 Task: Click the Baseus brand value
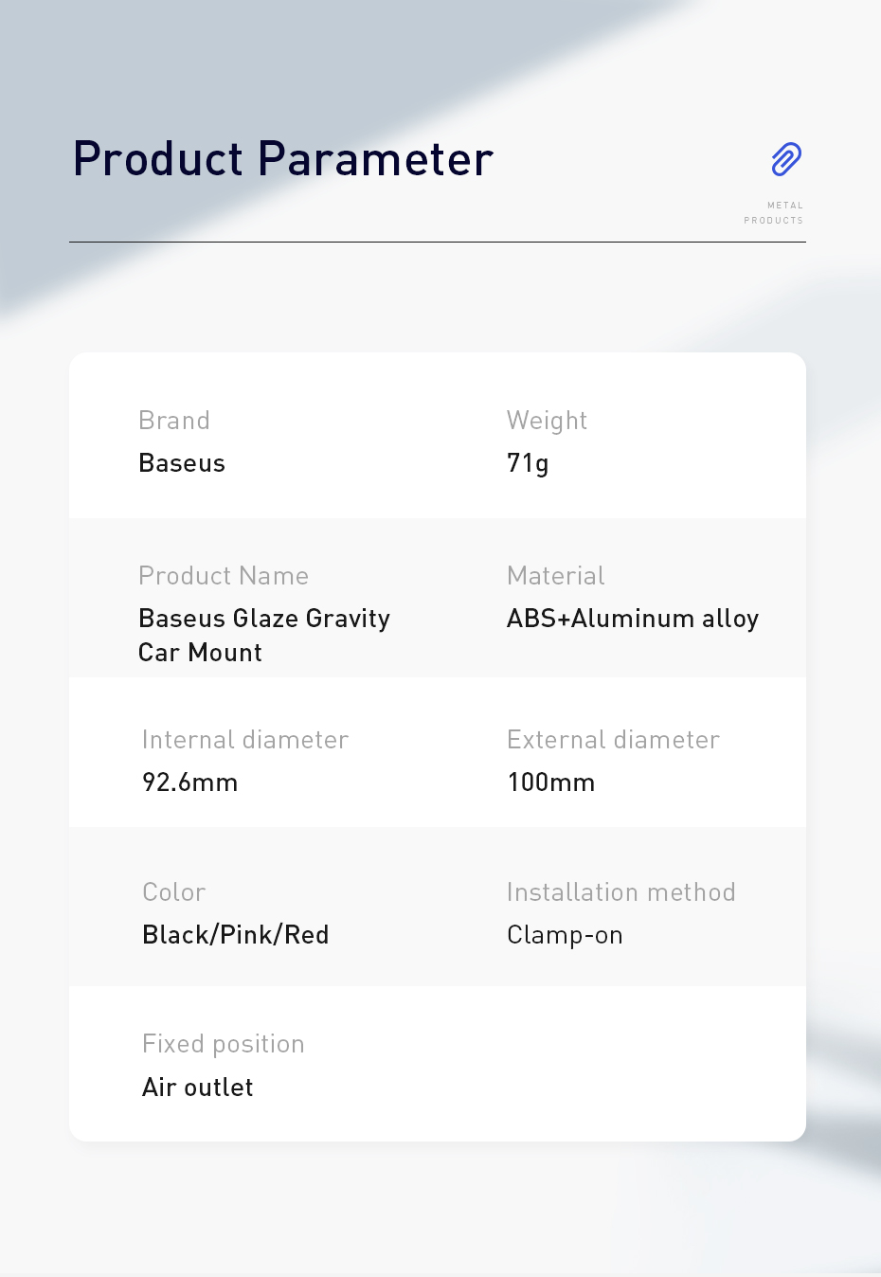pos(182,463)
